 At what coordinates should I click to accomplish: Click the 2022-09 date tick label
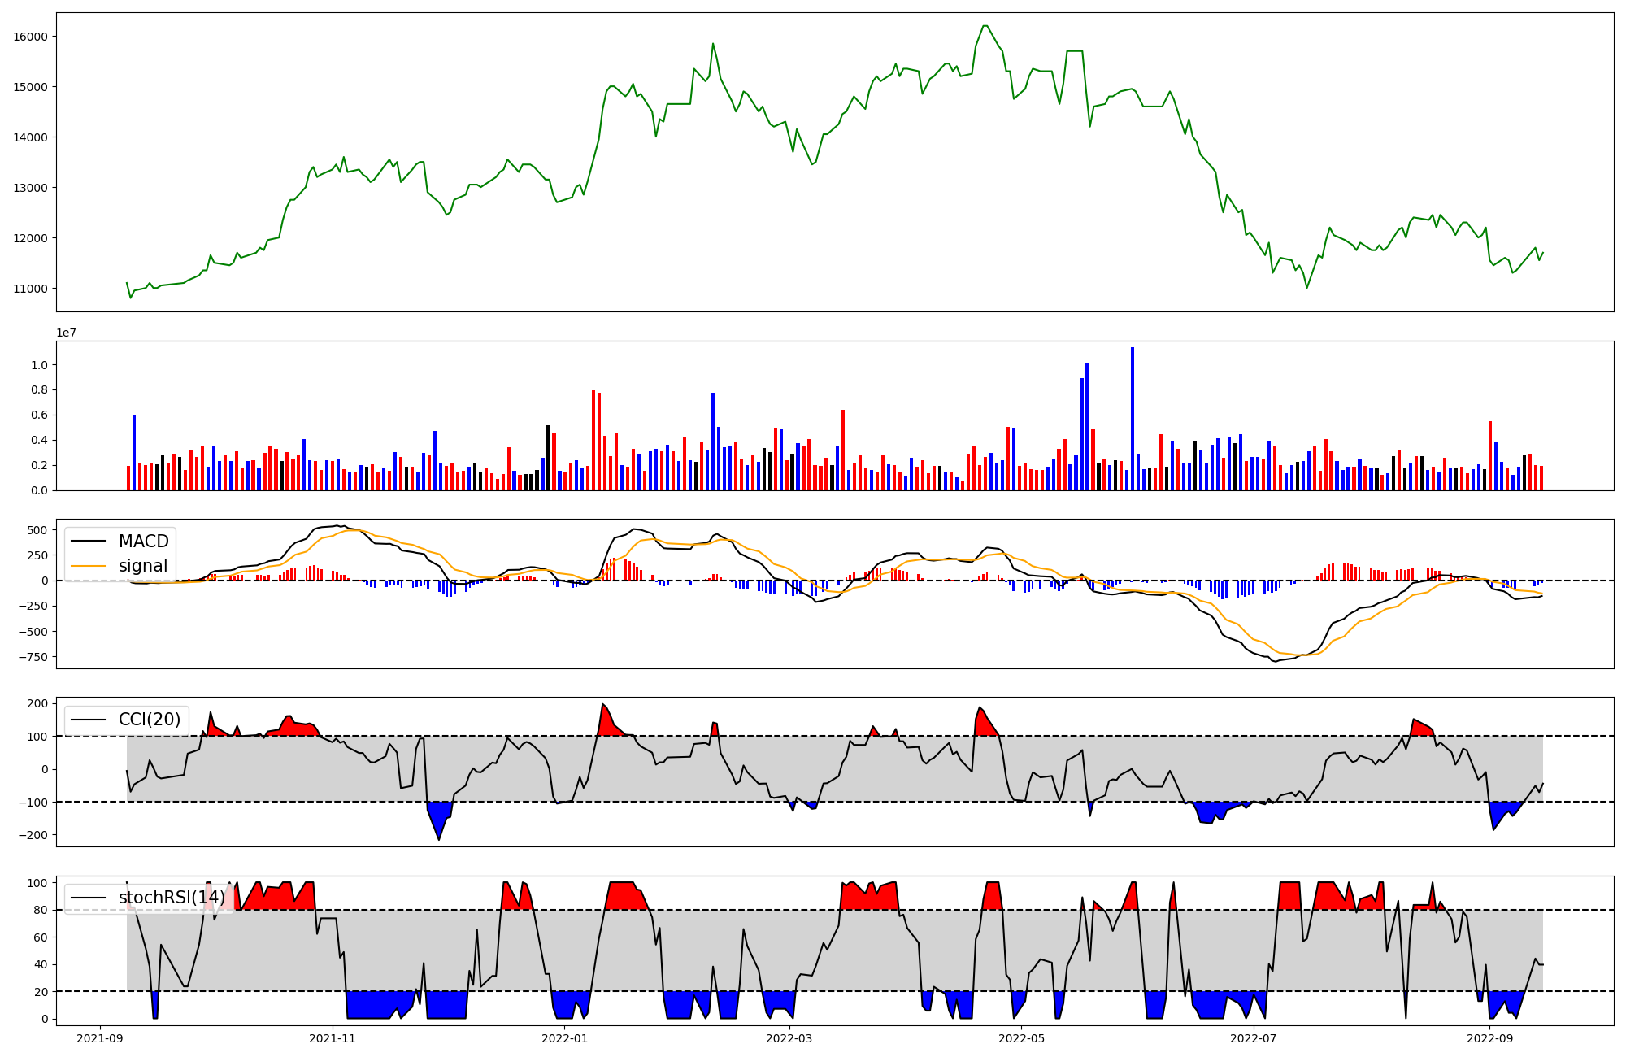tap(1489, 1038)
